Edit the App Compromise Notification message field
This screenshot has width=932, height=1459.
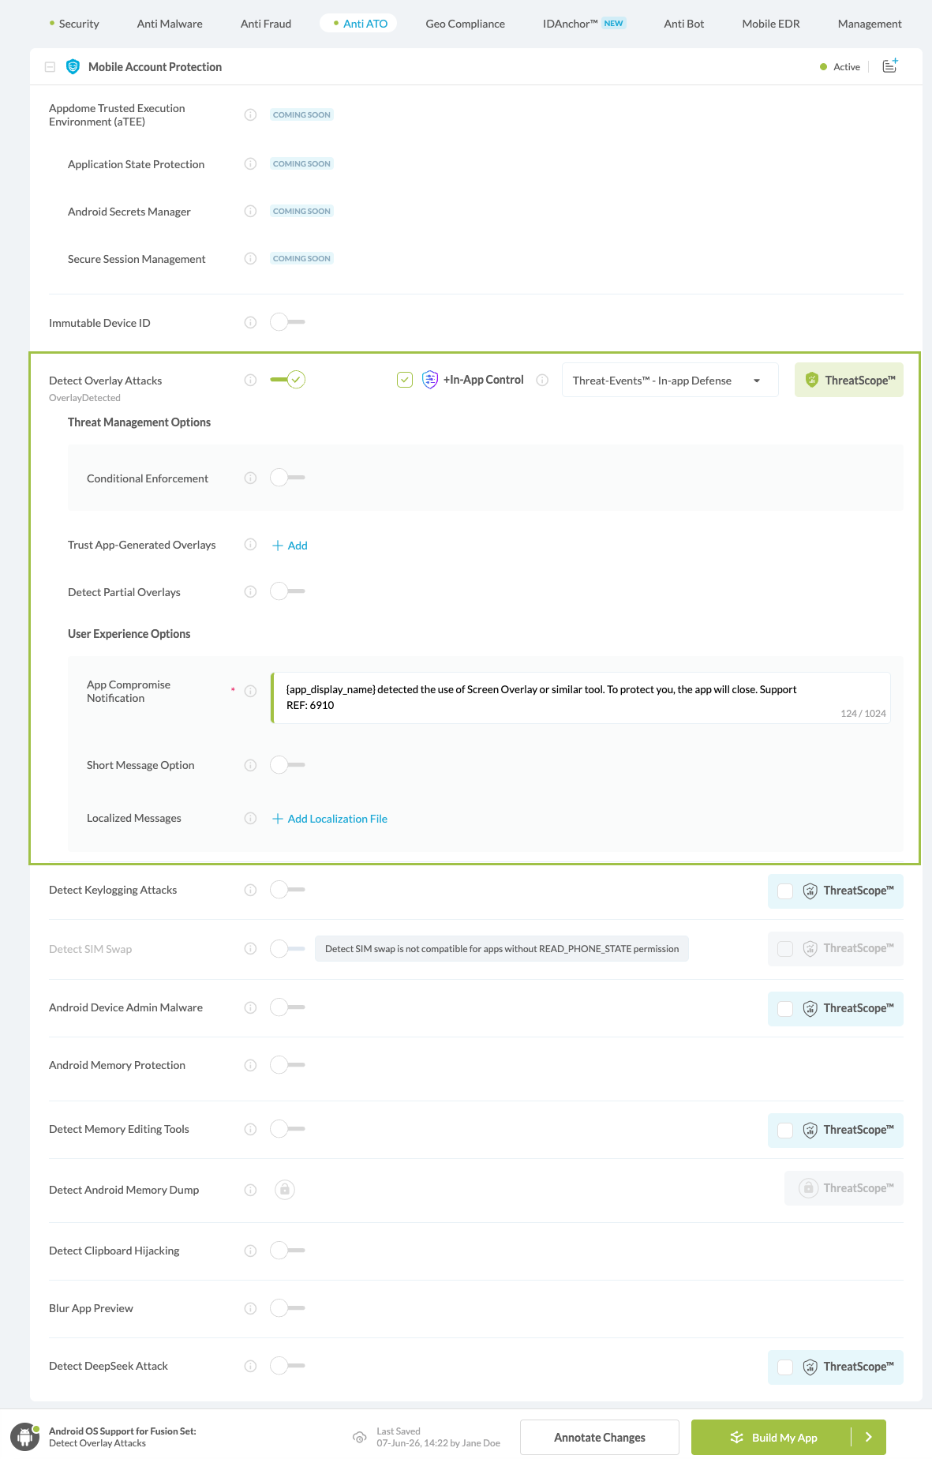581,698
